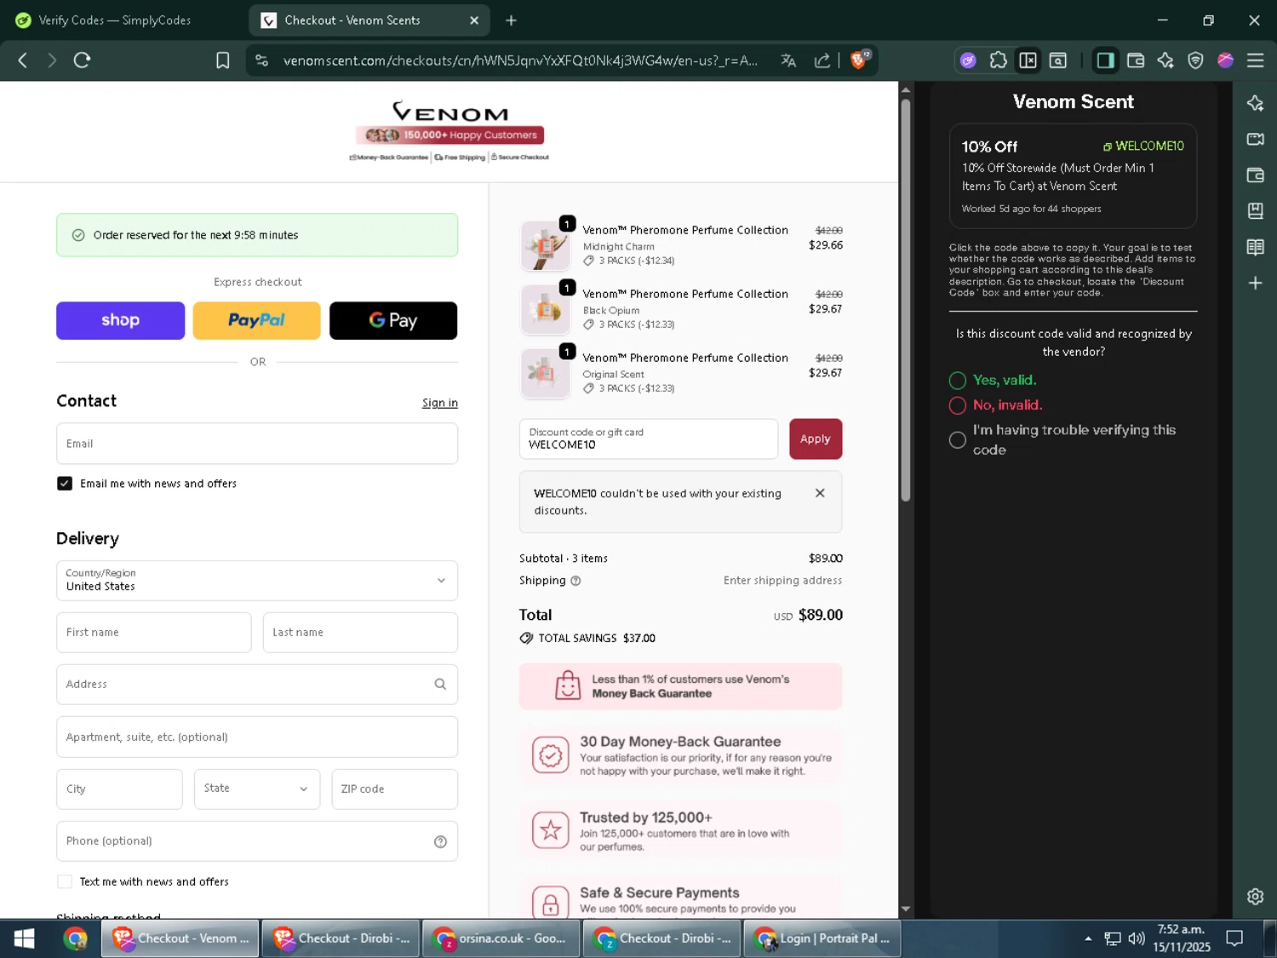Select 'I'm having trouble verifying' option
The width and height of the screenshot is (1277, 958).
click(x=958, y=440)
